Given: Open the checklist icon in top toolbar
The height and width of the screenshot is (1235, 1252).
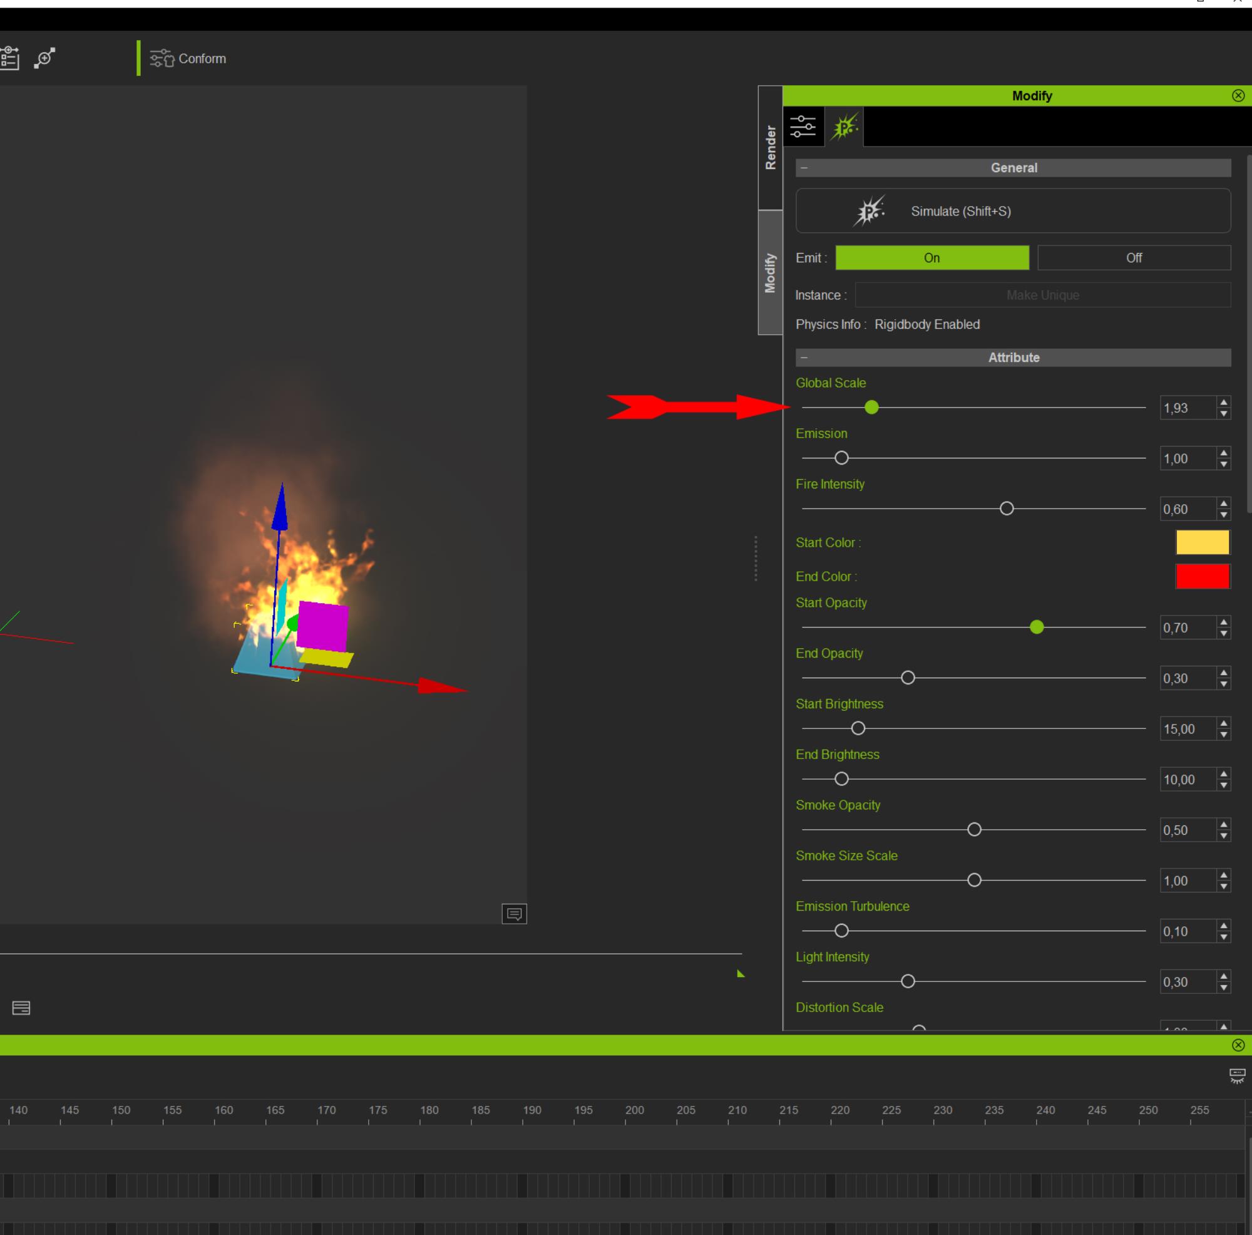Looking at the screenshot, I should coord(9,58).
